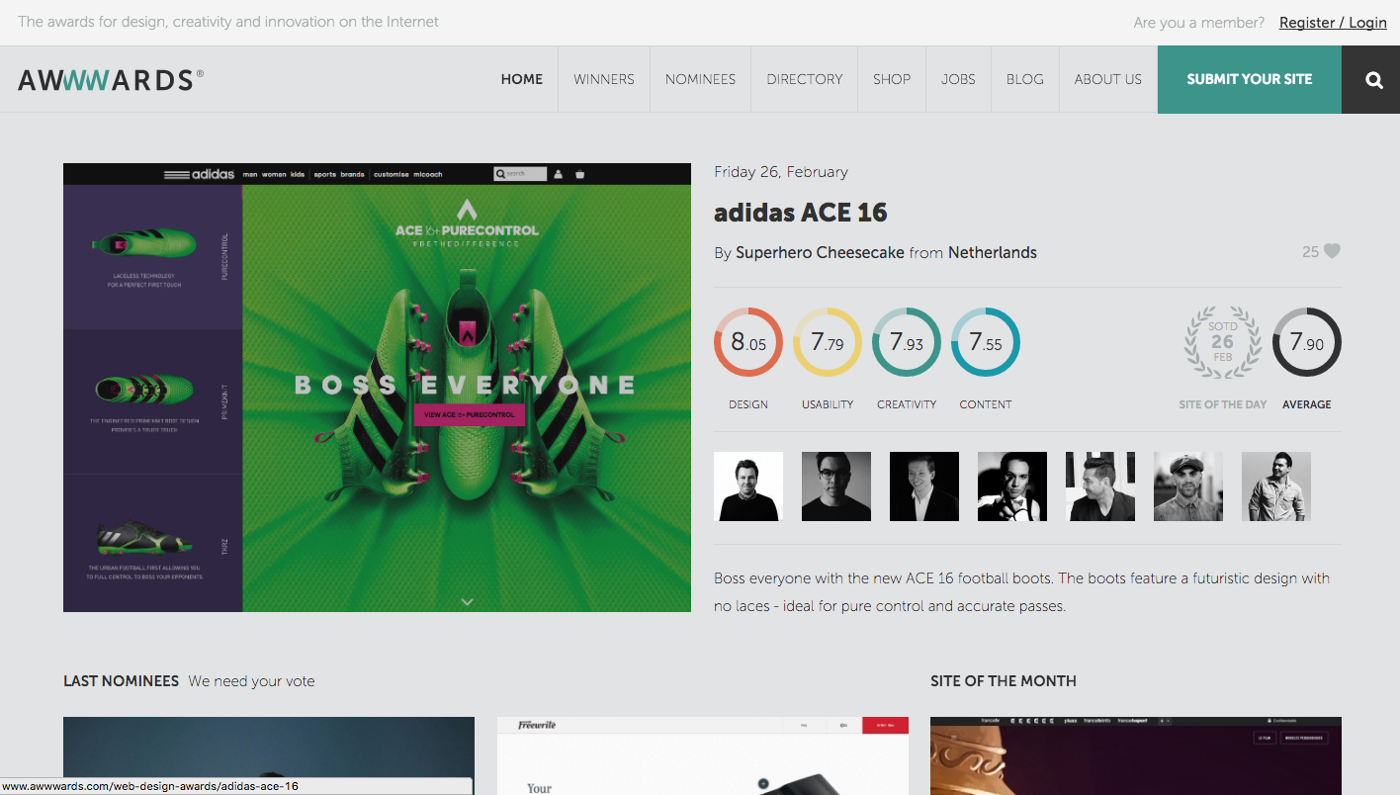The height and width of the screenshot is (795, 1400).
Task: Open the Superhero Cheesecake author link
Action: tap(820, 252)
